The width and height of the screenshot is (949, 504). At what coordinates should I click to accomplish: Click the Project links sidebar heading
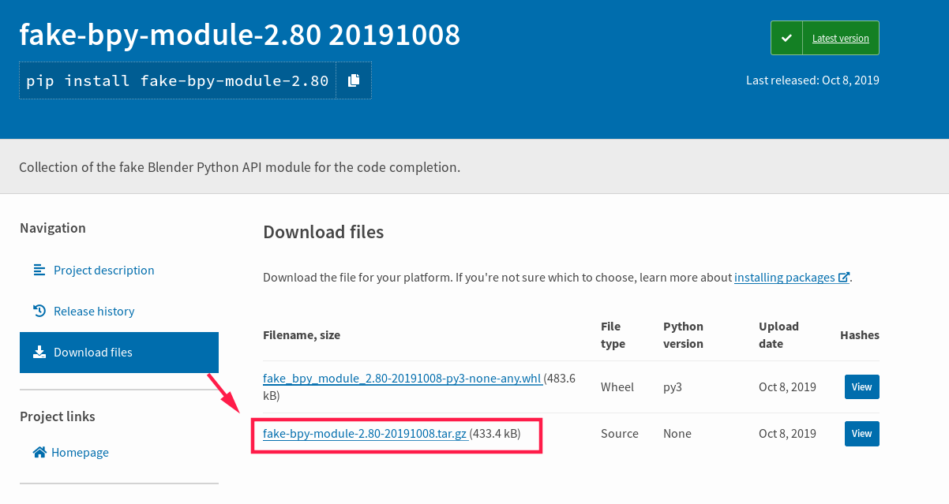(58, 416)
